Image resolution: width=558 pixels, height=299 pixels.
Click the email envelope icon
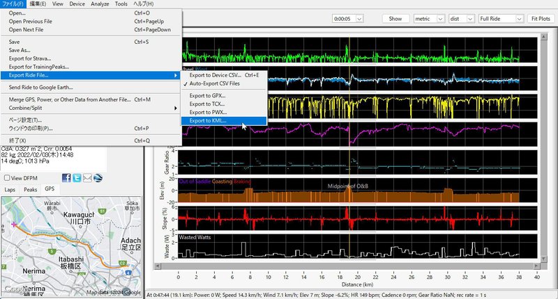[x=87, y=178]
